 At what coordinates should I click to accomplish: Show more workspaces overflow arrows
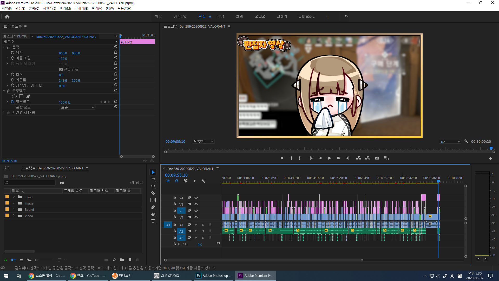tap(346, 16)
